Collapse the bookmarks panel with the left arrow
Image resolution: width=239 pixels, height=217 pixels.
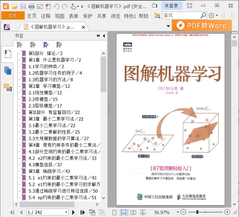pos(104,36)
